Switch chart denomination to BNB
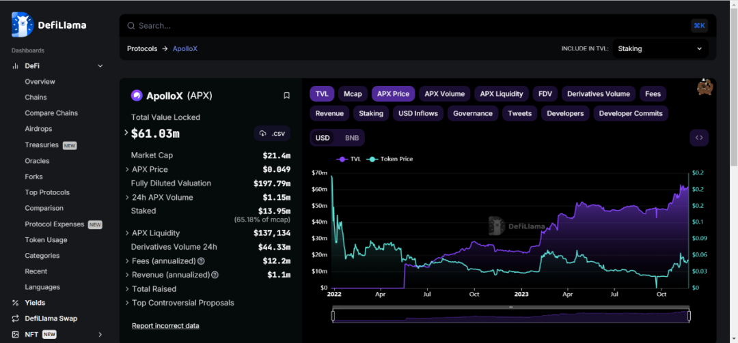 [351, 138]
